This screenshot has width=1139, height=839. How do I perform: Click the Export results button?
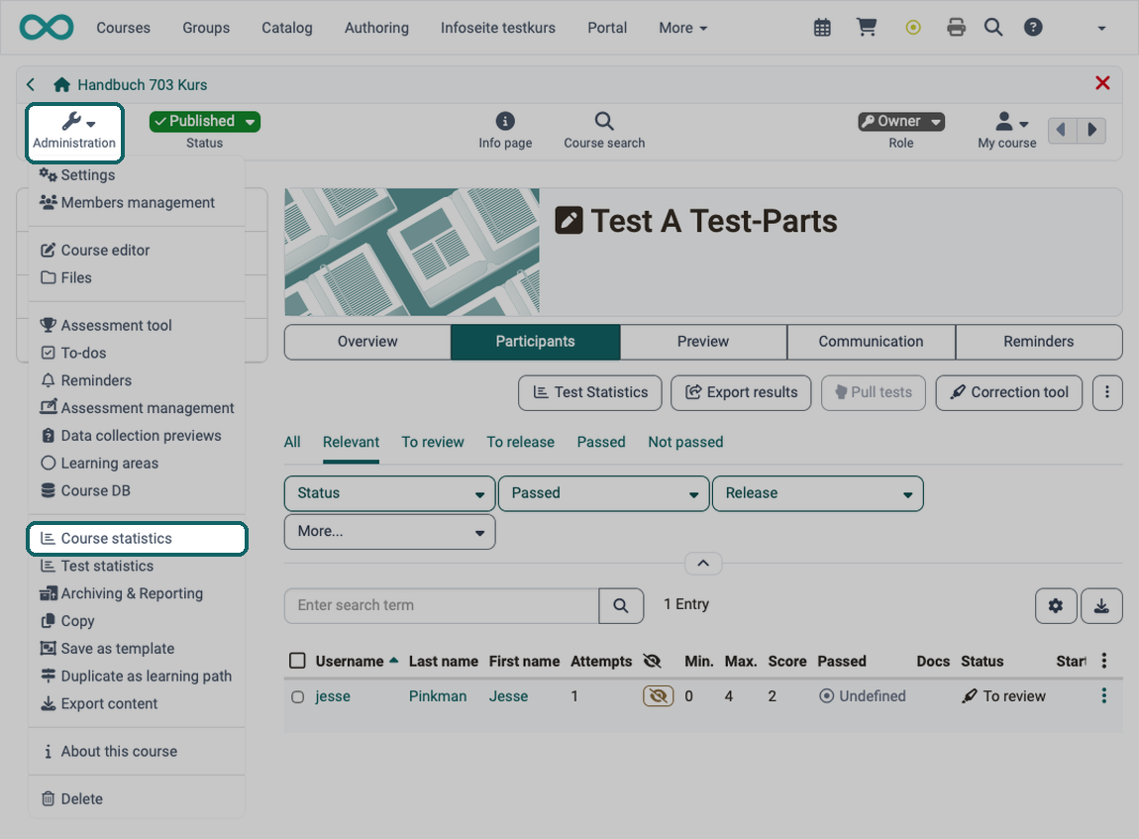tap(741, 392)
